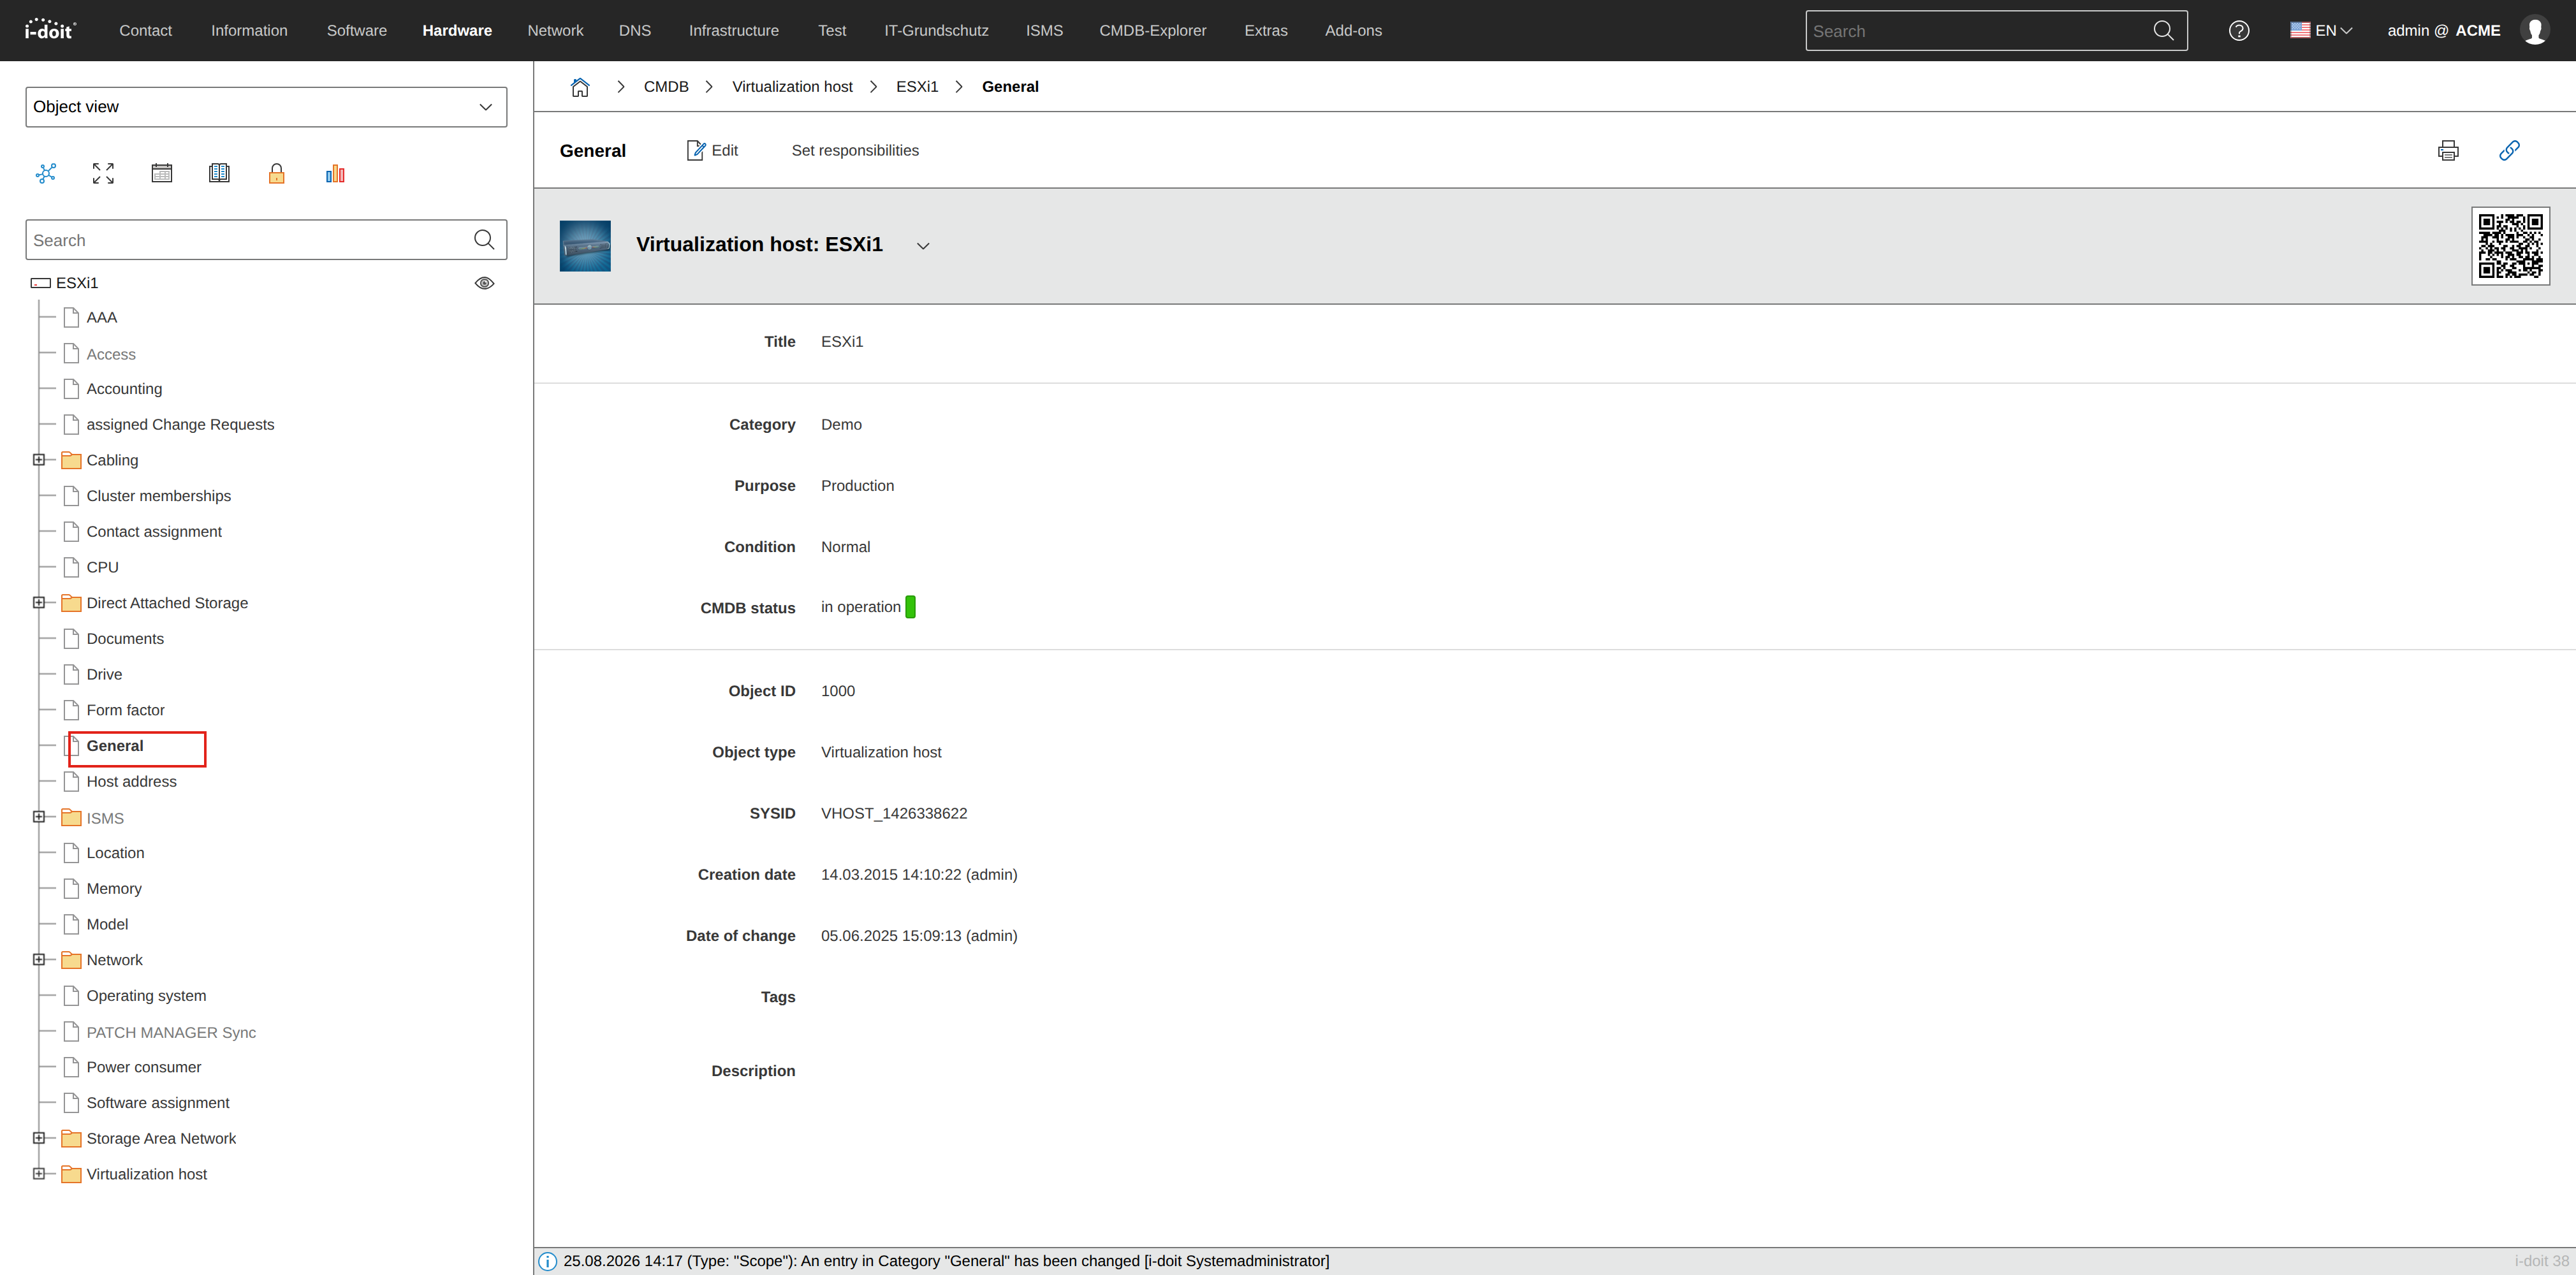Image resolution: width=2576 pixels, height=1275 pixels.
Task: Click Set responsibilities
Action: (x=855, y=150)
